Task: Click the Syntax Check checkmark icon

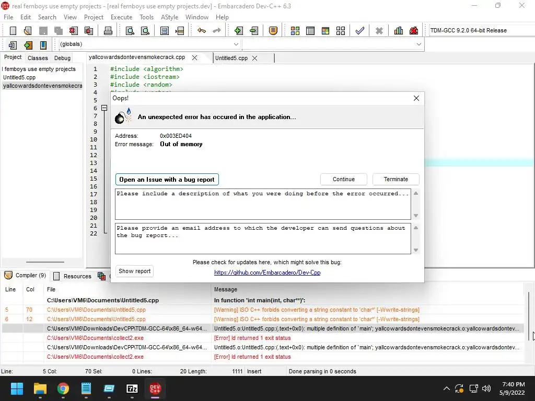Action: click(359, 31)
